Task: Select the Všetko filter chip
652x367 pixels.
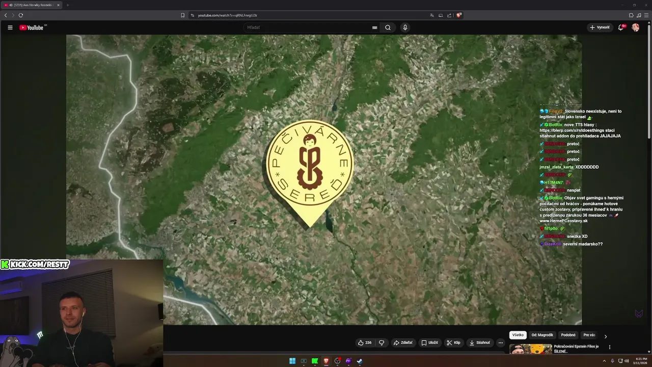Action: pyautogui.click(x=518, y=335)
